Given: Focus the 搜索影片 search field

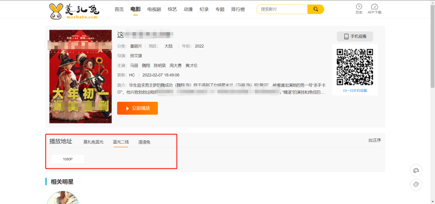Looking at the screenshot, I should pyautogui.click(x=282, y=9).
